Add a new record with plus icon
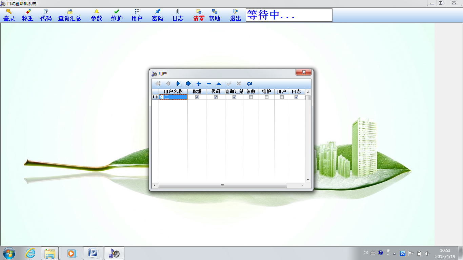 [199, 84]
